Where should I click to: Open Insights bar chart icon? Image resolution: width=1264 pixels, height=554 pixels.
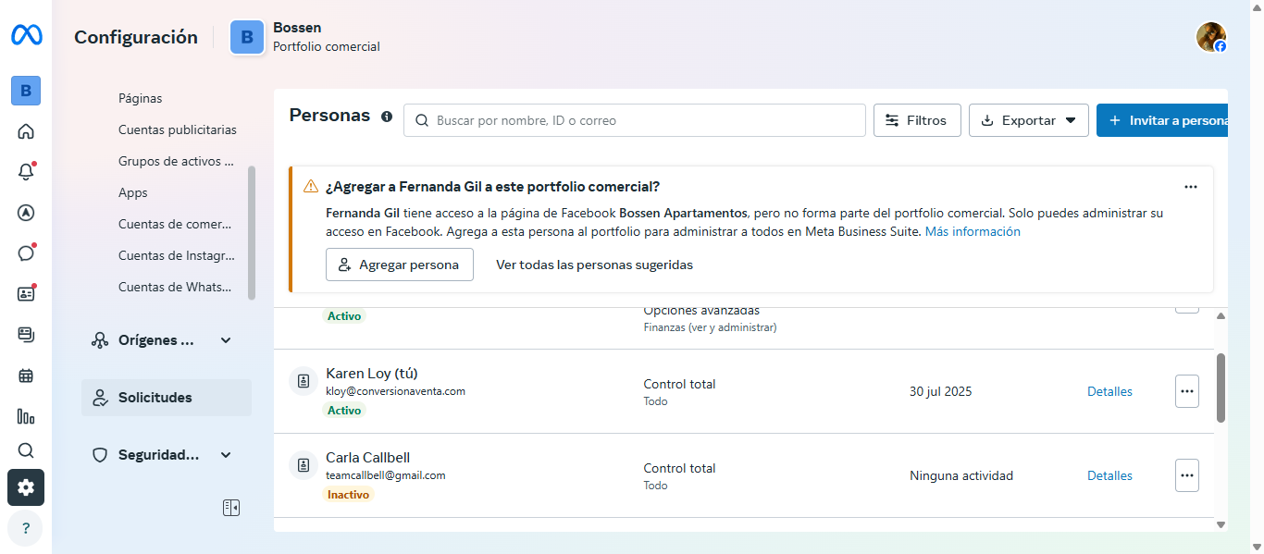(26, 416)
